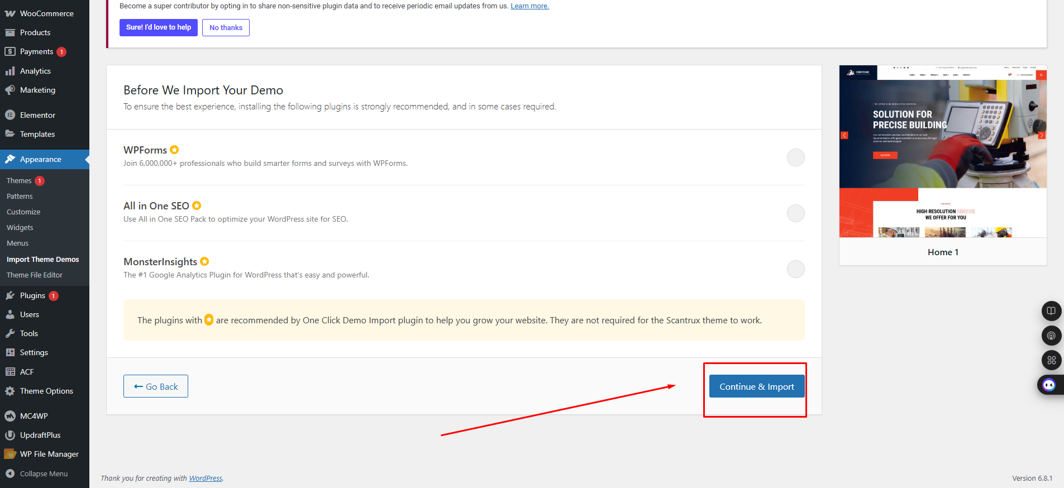Image resolution: width=1064 pixels, height=488 pixels.
Task: Click the Marketing megaphone icon
Action: click(10, 90)
